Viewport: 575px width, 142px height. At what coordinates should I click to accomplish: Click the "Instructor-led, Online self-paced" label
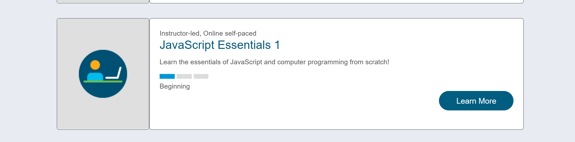click(x=208, y=33)
